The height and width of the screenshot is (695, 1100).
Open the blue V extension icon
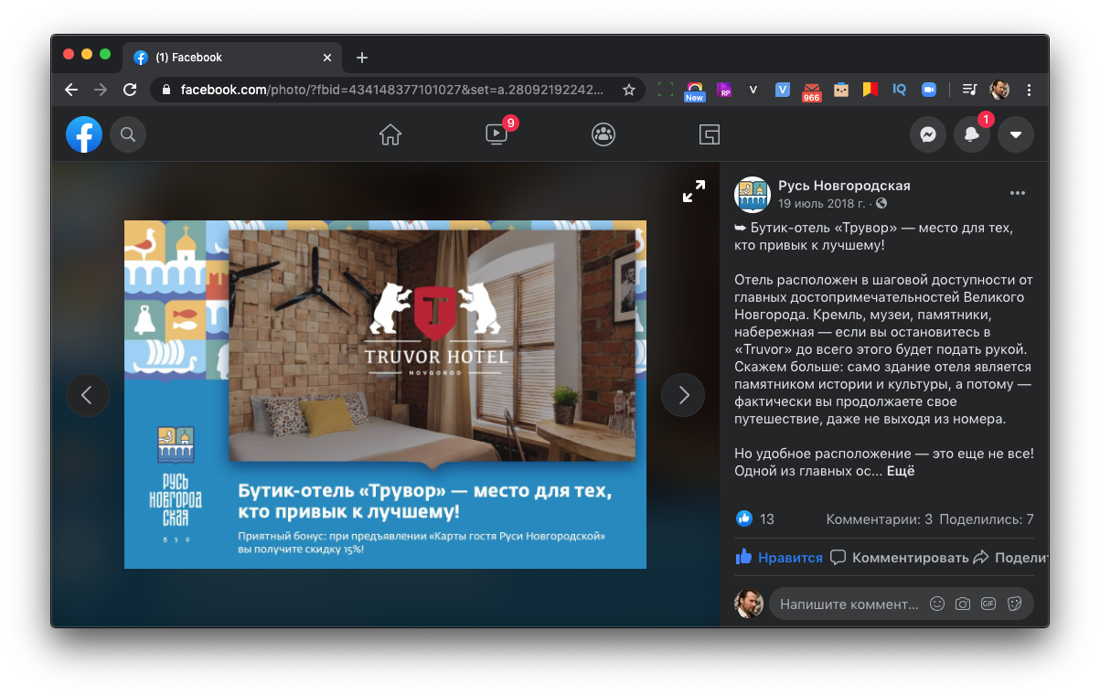[x=783, y=90]
